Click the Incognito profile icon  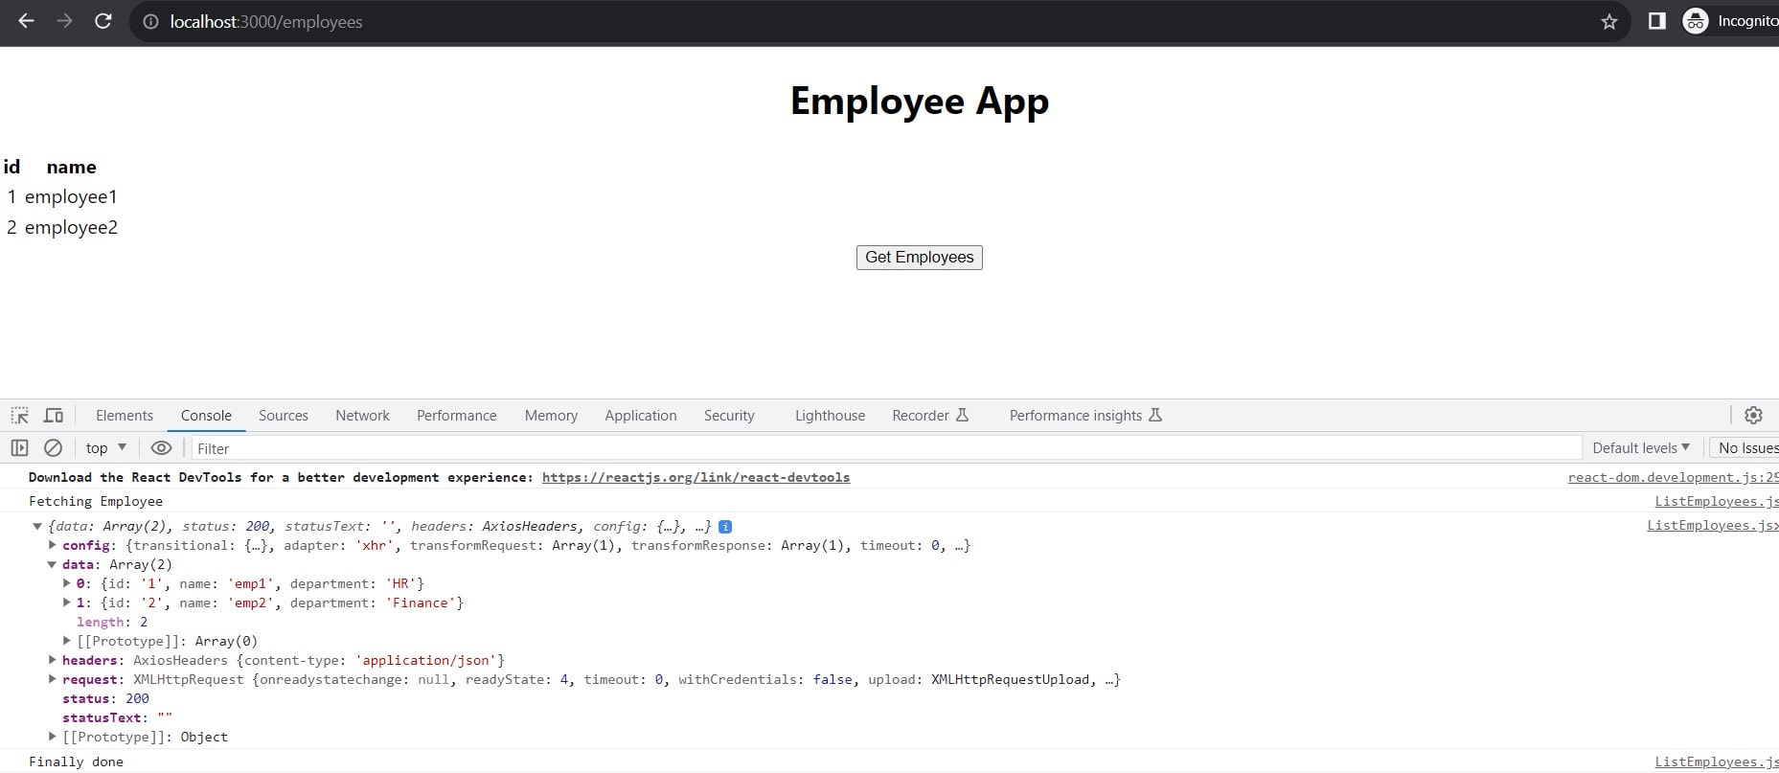1696,21
